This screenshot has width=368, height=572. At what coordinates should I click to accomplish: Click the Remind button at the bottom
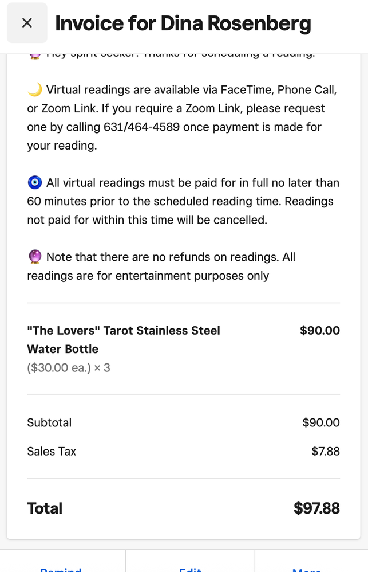point(61,567)
